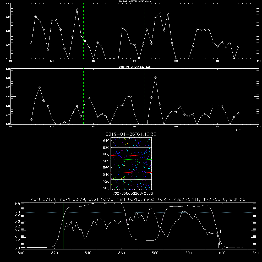Click the green vertical line near 585 in bottom plot
This screenshot has height=262, width=262.
163,226
